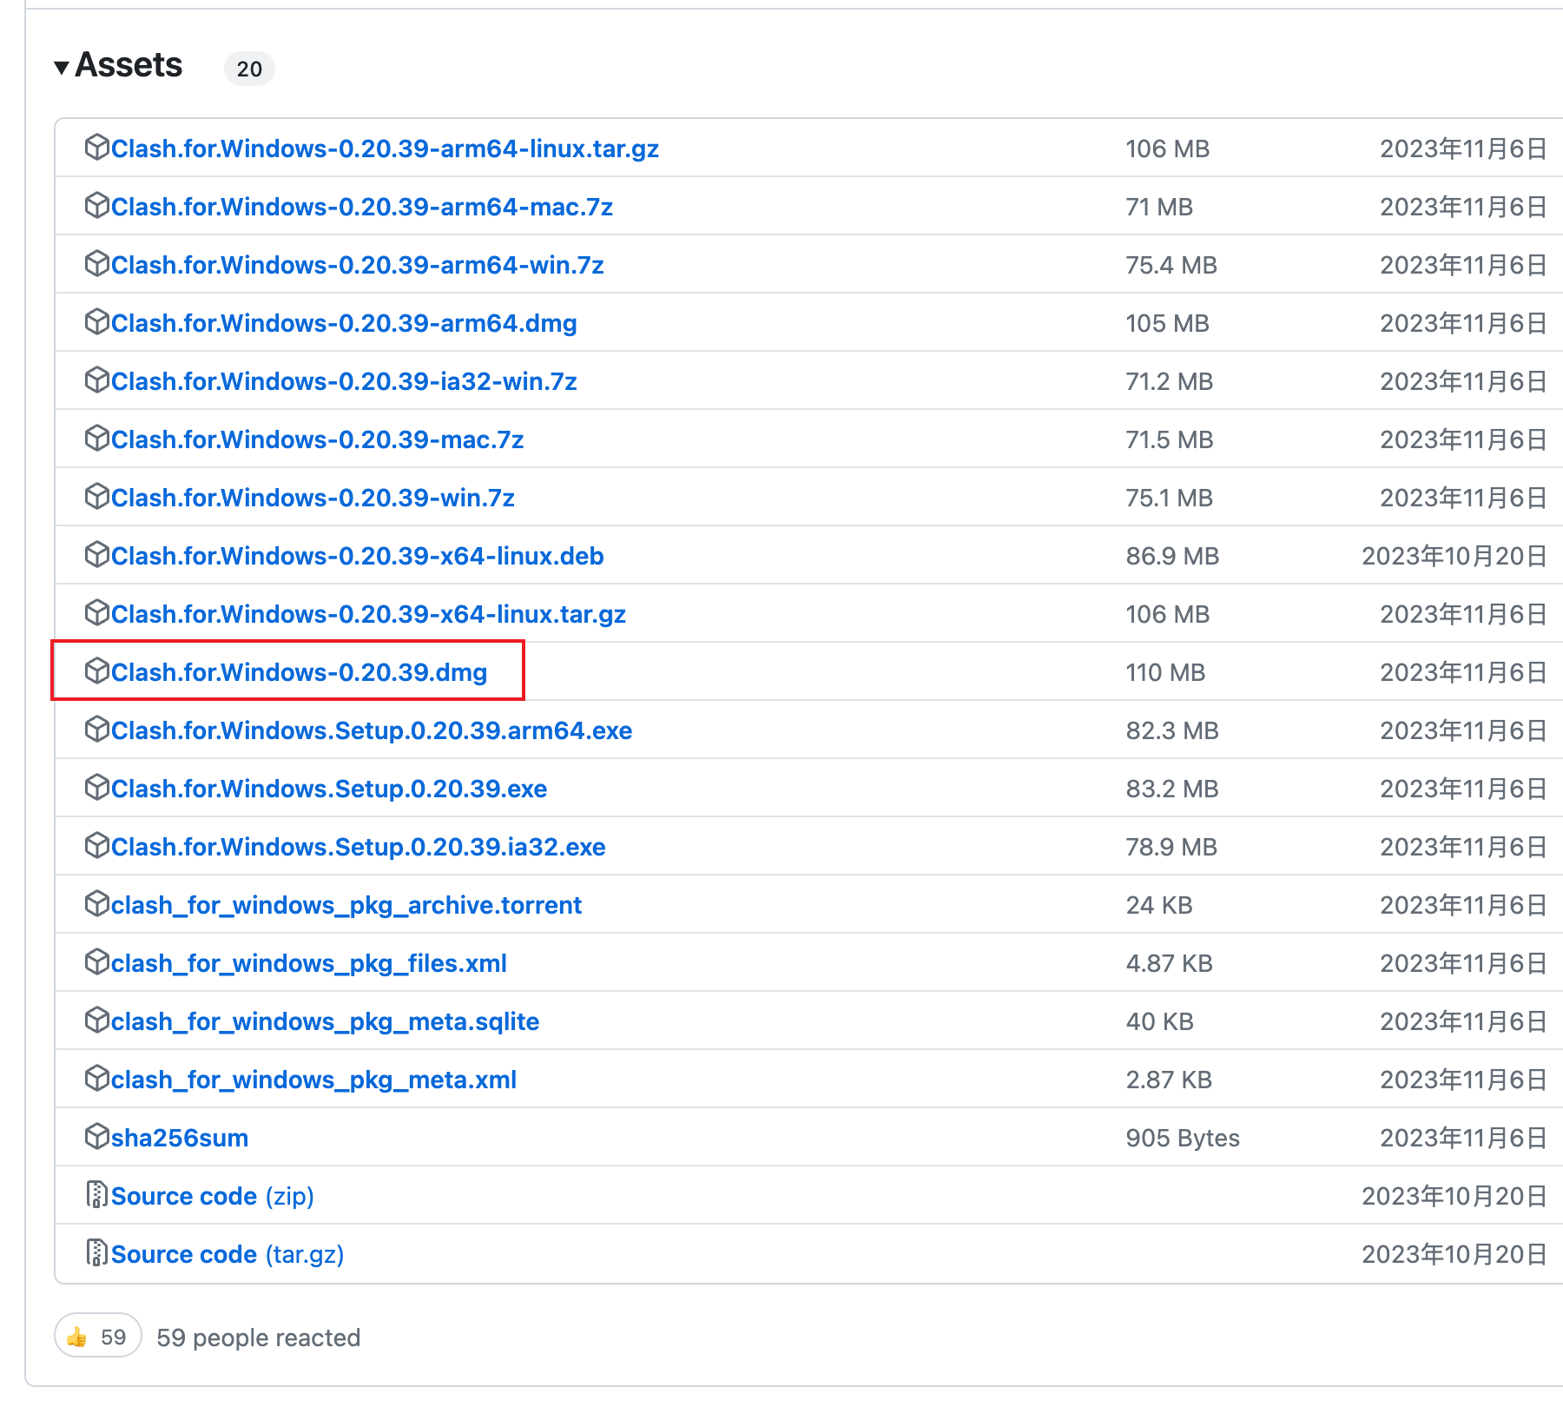Click archive icon for Source code (tar.gz)
The height and width of the screenshot is (1407, 1563).
[96, 1253]
